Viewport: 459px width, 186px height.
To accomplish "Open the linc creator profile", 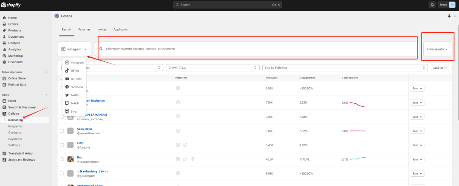I will pyautogui.click(x=79, y=157).
